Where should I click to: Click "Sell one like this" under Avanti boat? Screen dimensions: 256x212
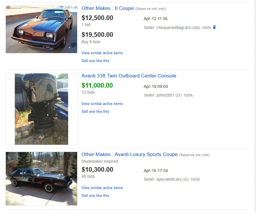pos(95,112)
